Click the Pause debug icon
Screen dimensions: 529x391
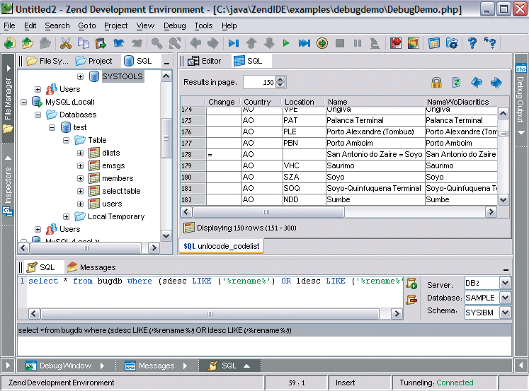(x=358, y=43)
